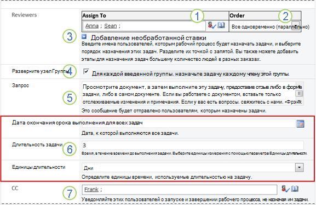This screenshot has width=316, height=205.
Task: Click the Запрос label
Action: pos(20,86)
